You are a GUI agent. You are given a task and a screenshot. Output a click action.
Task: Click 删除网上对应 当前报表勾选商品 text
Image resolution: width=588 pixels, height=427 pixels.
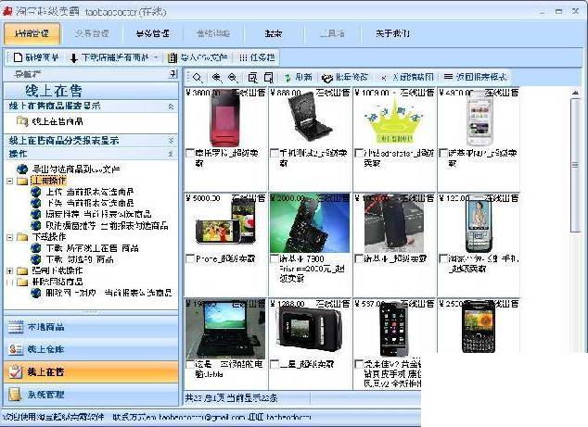coord(109,293)
